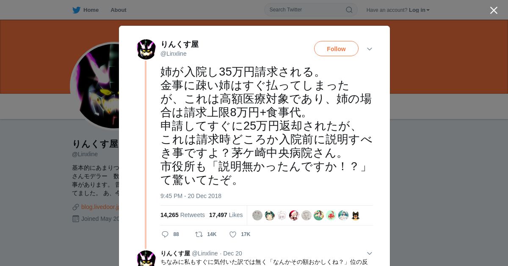View the 17,497 Likes list
The width and height of the screenshot is (508, 266).
coord(226,215)
